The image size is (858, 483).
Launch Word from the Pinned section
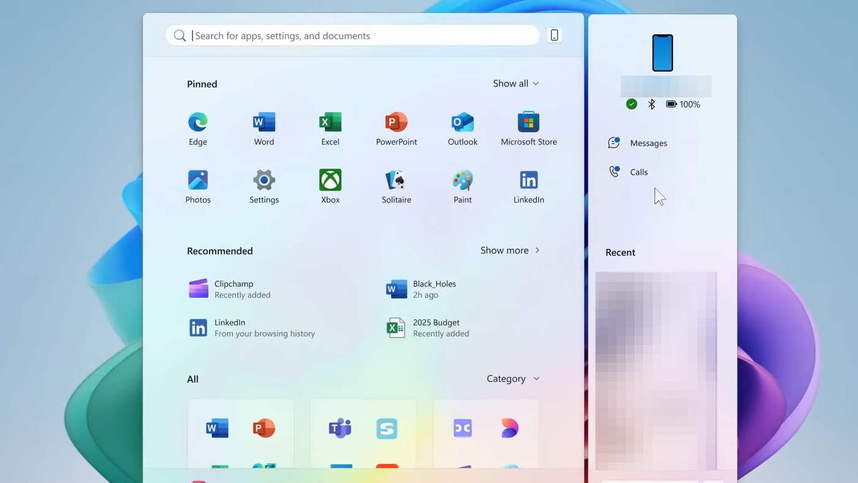(264, 129)
